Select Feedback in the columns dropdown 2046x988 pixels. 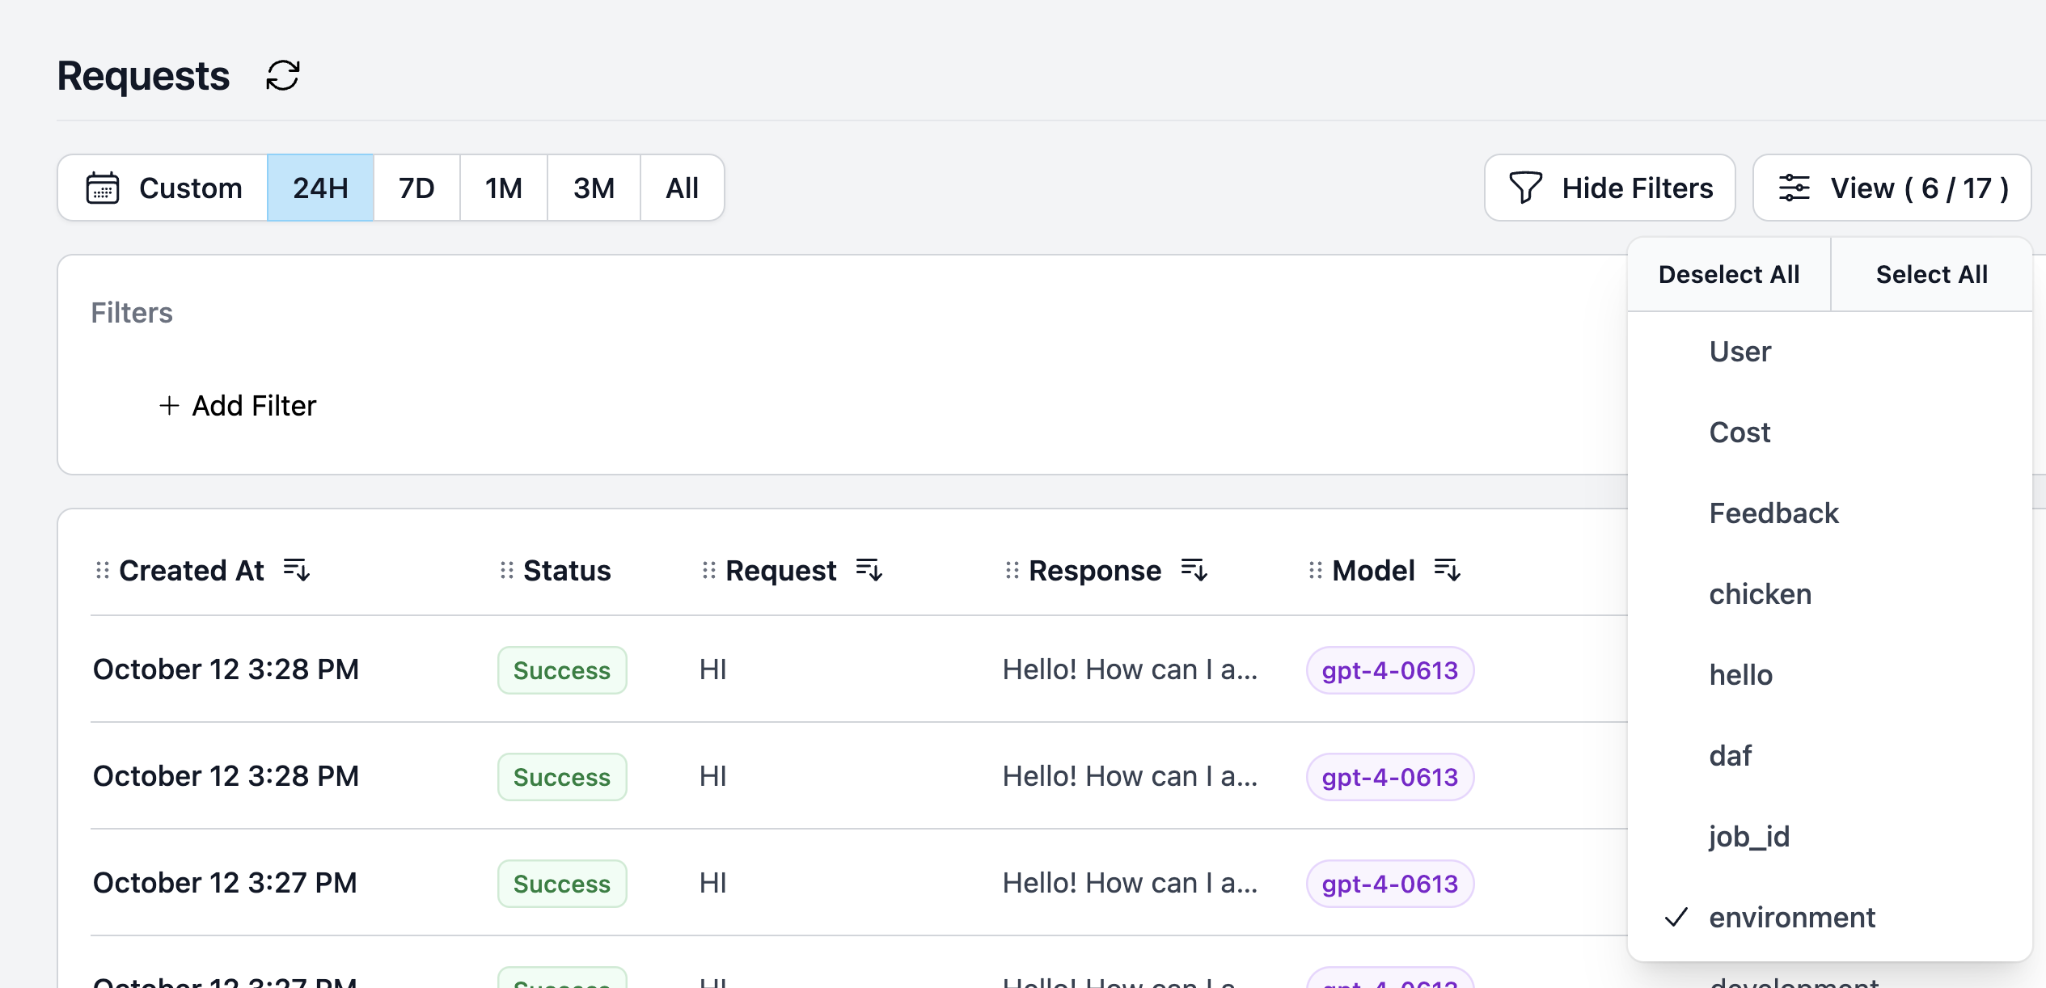pos(1773,513)
